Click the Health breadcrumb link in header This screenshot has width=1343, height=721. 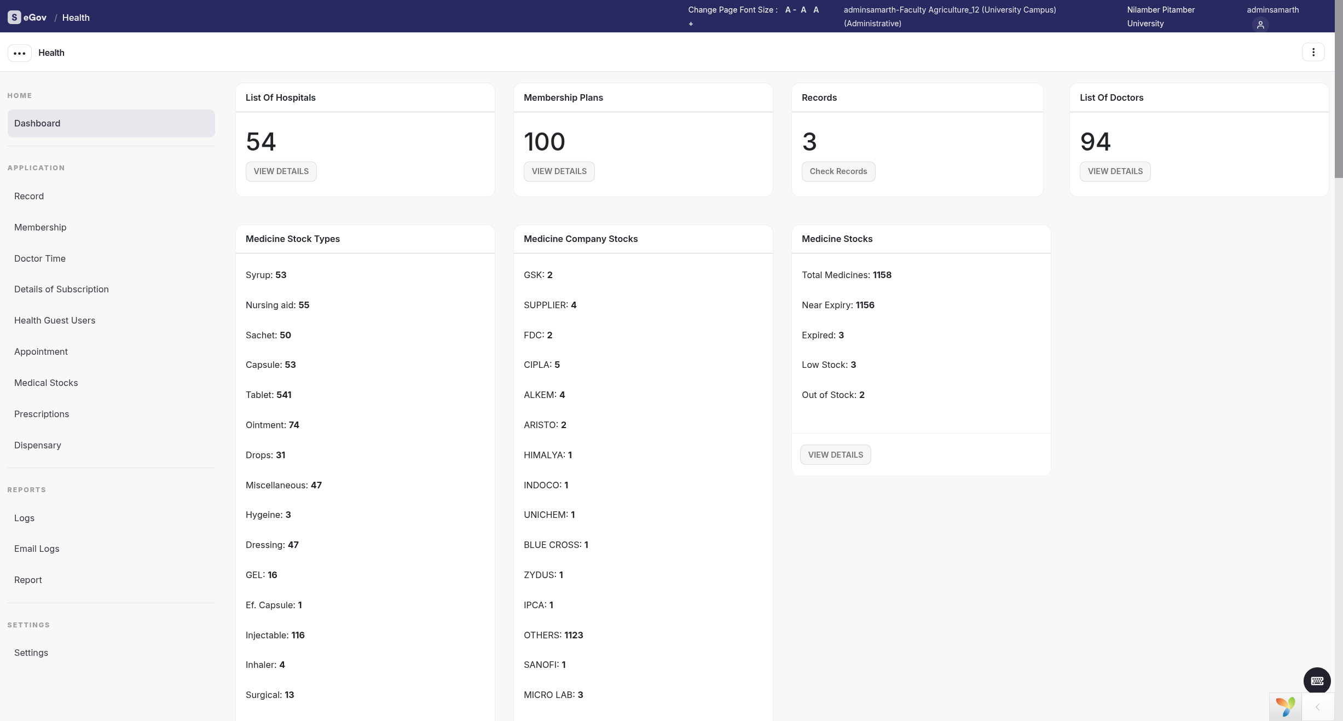76,18
